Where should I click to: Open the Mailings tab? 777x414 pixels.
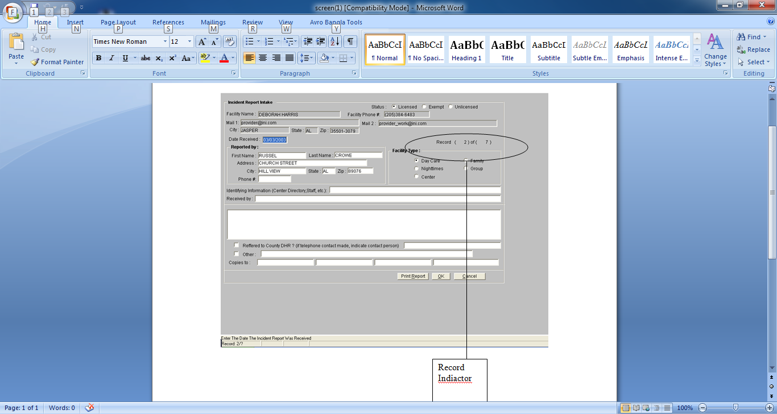213,22
